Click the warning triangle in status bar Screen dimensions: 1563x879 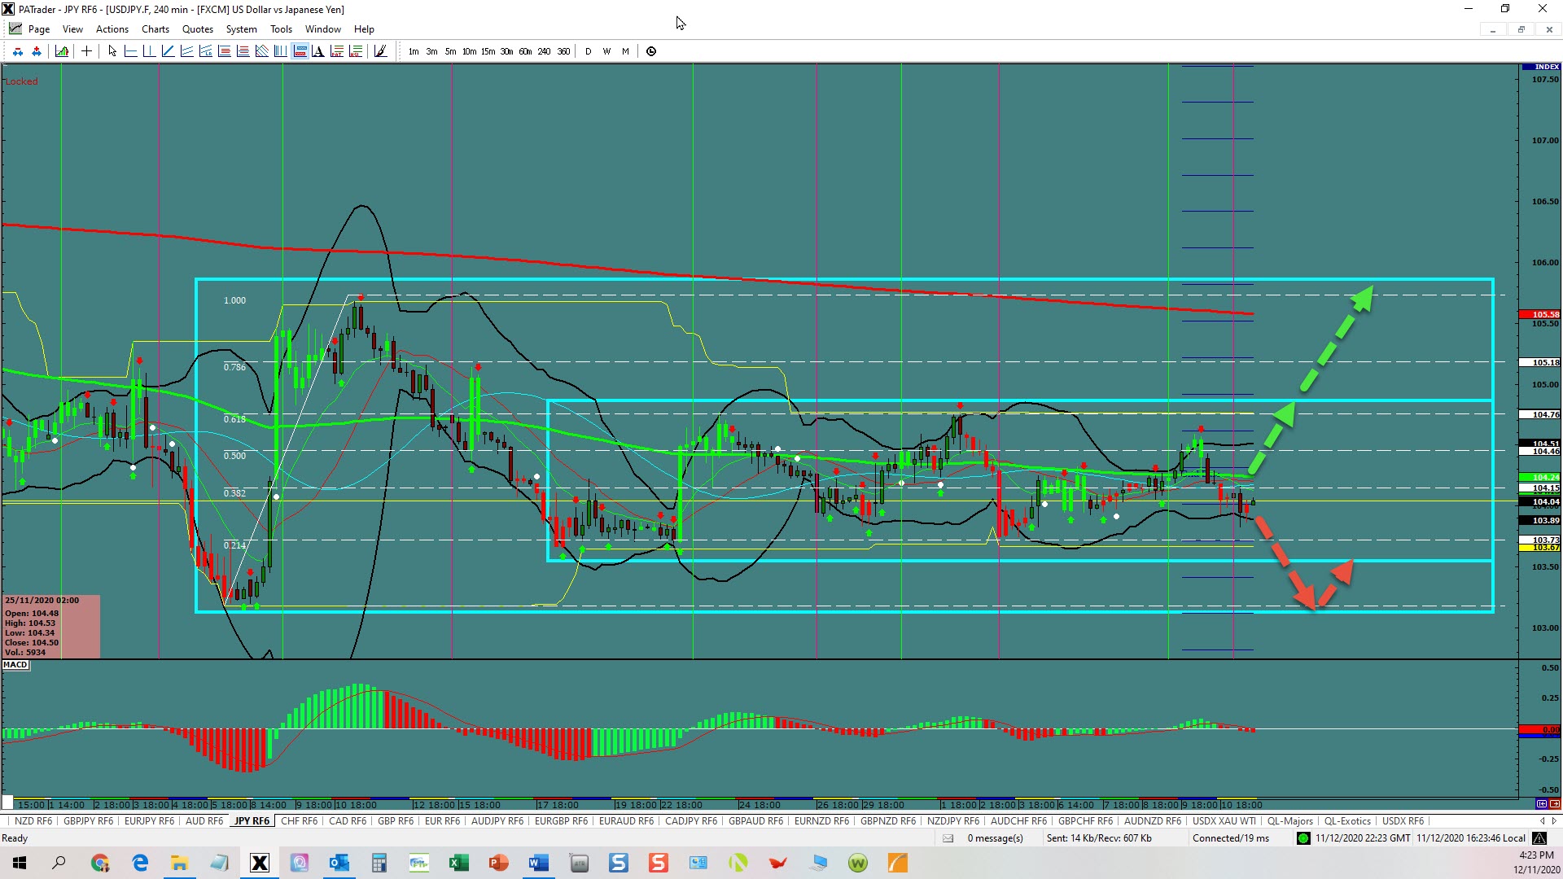tap(1539, 838)
